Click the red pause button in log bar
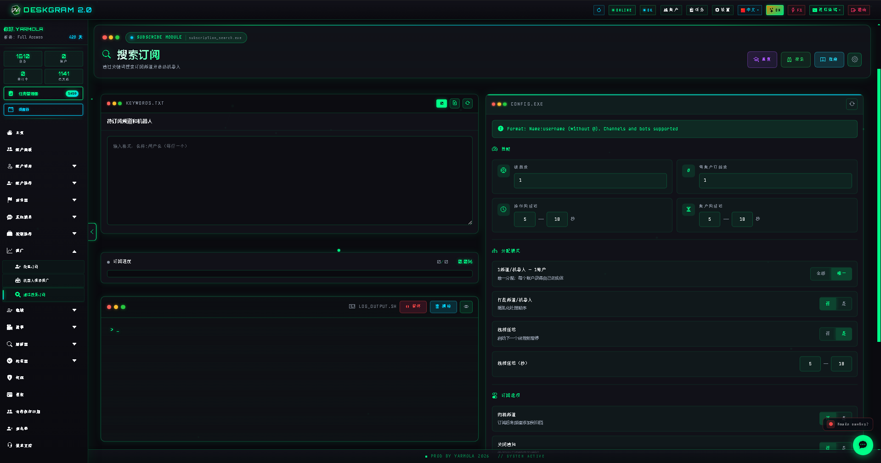Screen dimensions: 881x463 [x=413, y=307]
